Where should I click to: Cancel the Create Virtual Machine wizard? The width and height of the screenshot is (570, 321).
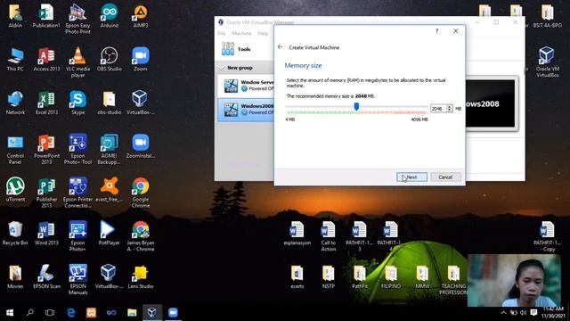point(445,177)
